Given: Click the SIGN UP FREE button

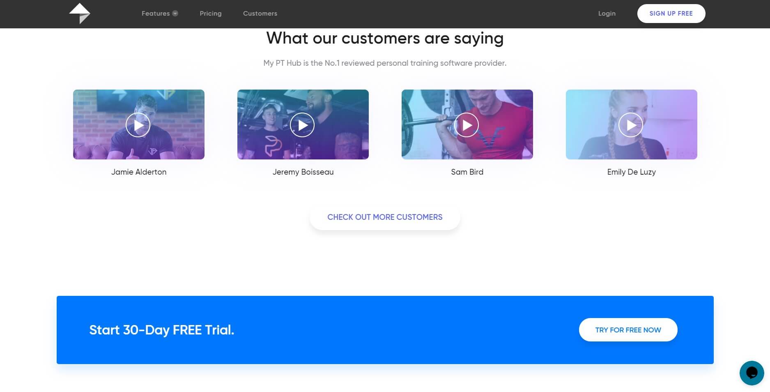Looking at the screenshot, I should pos(671,14).
